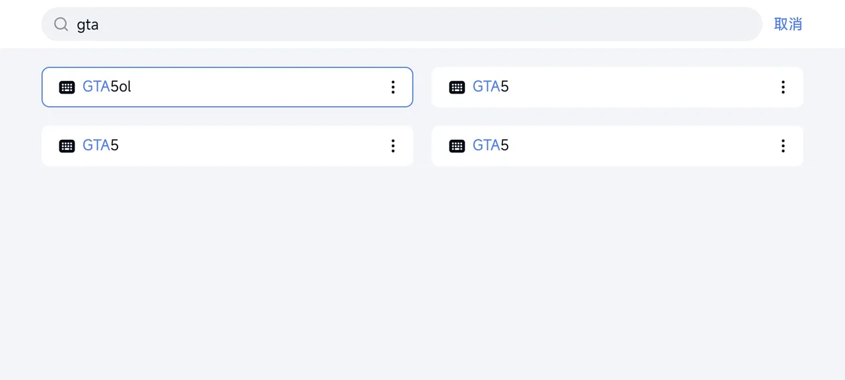Click keyboard icon of GTA5 card diagonal from GTA5ol
This screenshot has width=845, height=380.
point(457,146)
